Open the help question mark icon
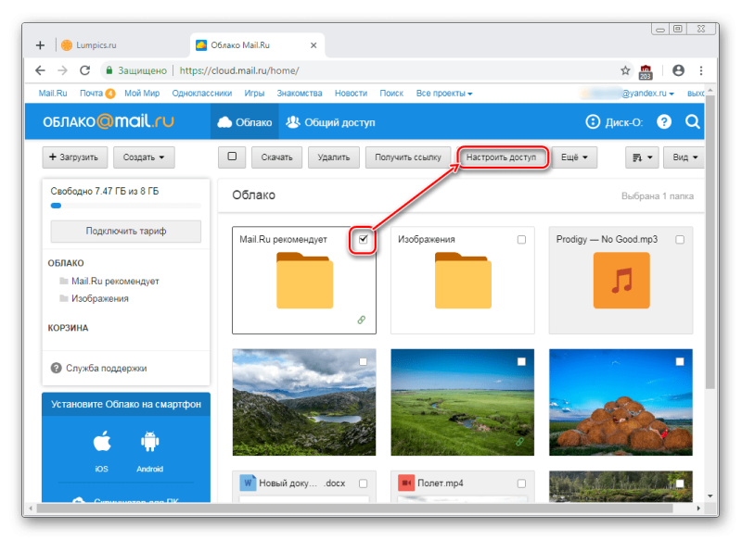 (x=664, y=122)
